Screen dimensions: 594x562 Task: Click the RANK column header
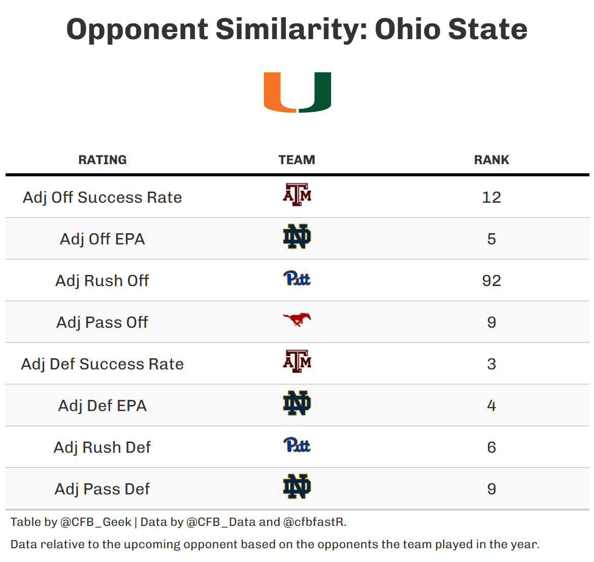tap(491, 160)
